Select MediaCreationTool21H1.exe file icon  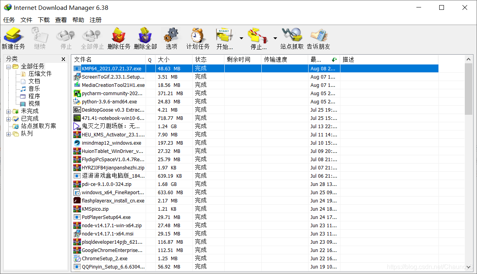click(x=77, y=85)
